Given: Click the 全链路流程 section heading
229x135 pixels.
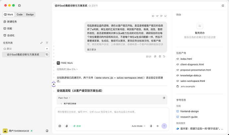Looking at the screenshot, I should (x=80, y=91).
